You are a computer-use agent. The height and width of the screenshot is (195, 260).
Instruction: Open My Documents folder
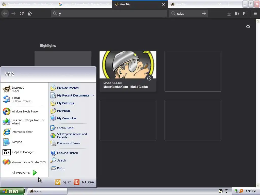coord(72,88)
